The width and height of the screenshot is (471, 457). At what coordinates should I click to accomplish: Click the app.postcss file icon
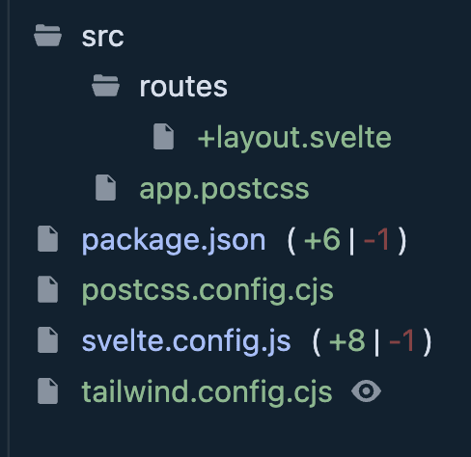pyautogui.click(x=105, y=188)
